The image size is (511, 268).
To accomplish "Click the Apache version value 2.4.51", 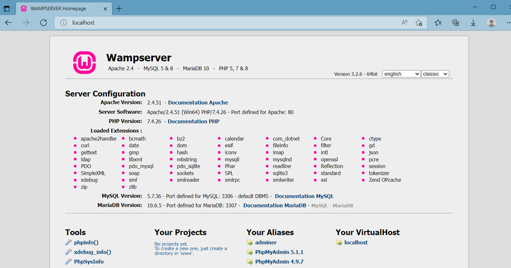I will [x=154, y=103].
